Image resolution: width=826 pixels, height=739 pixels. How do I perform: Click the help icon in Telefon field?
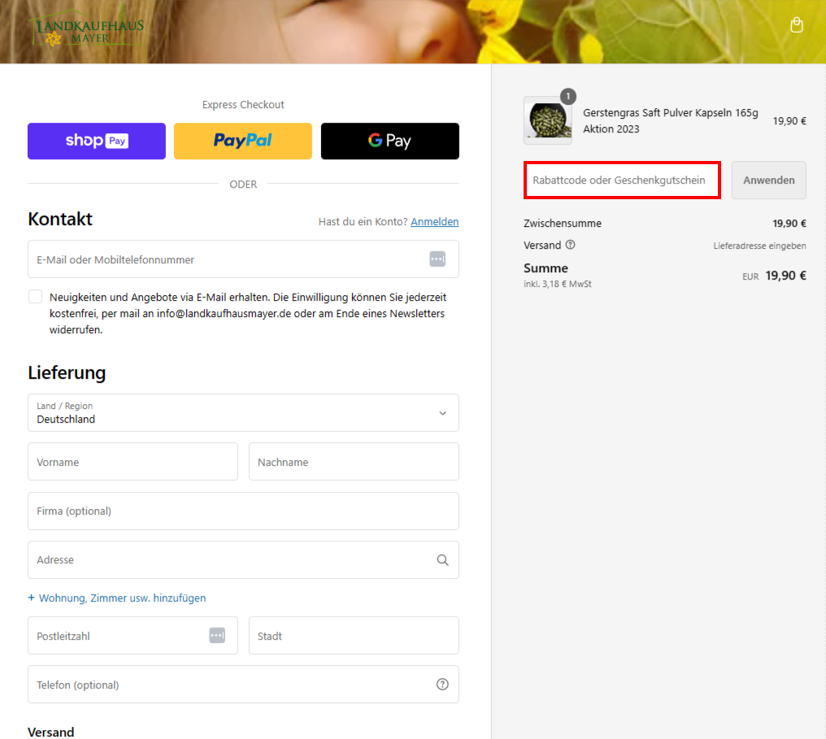pos(442,685)
